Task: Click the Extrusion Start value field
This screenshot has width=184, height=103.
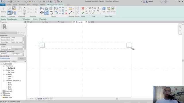Action: point(17,40)
